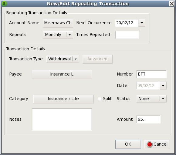Viewport: 176px width, 155px height.
Task: Click the red stop icon on Cancel
Action: coord(150,144)
